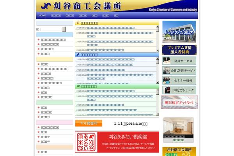Click scroll-up arrow of the yellow news panel

158,27
